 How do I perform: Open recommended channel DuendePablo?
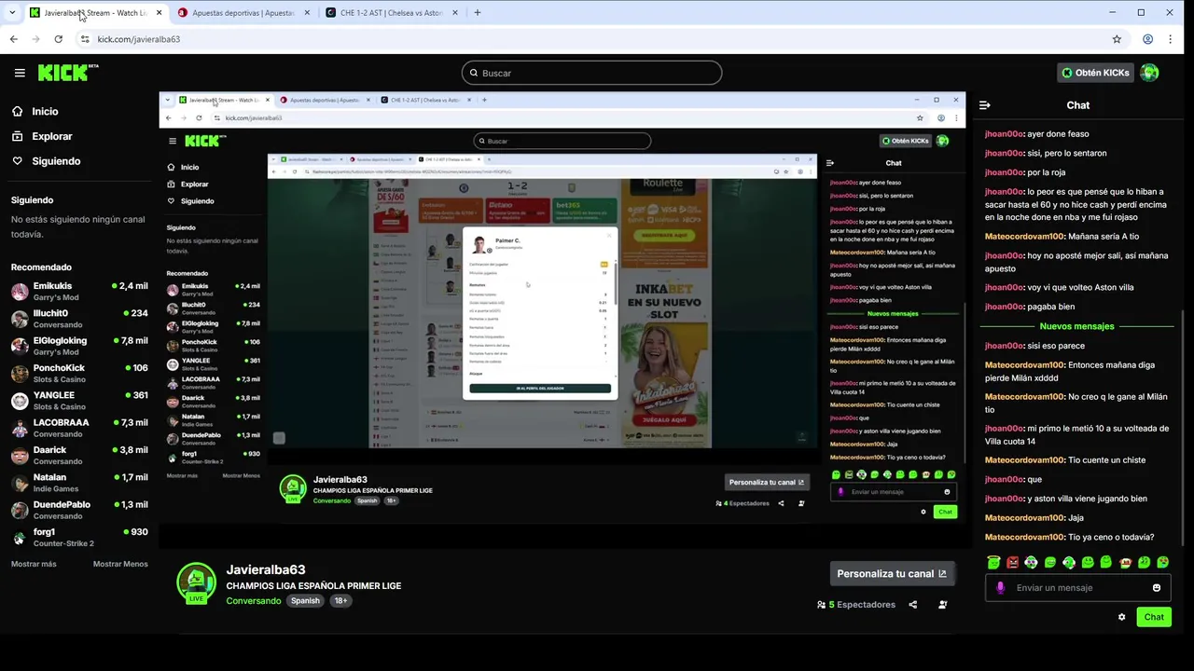[x=79, y=510]
